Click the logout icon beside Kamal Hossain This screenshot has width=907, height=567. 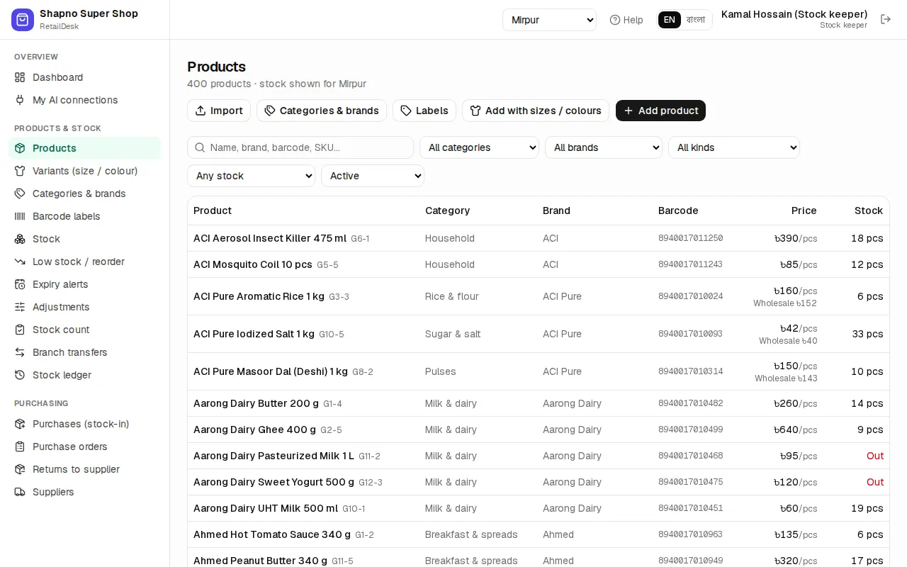(886, 19)
